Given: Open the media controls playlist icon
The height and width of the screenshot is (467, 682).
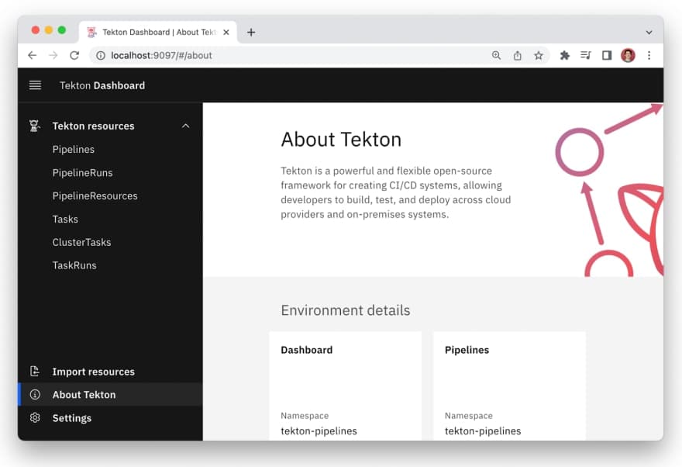Looking at the screenshot, I should point(585,55).
